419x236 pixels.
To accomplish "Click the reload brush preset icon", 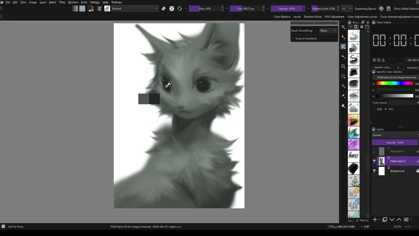I will (x=179, y=9).
